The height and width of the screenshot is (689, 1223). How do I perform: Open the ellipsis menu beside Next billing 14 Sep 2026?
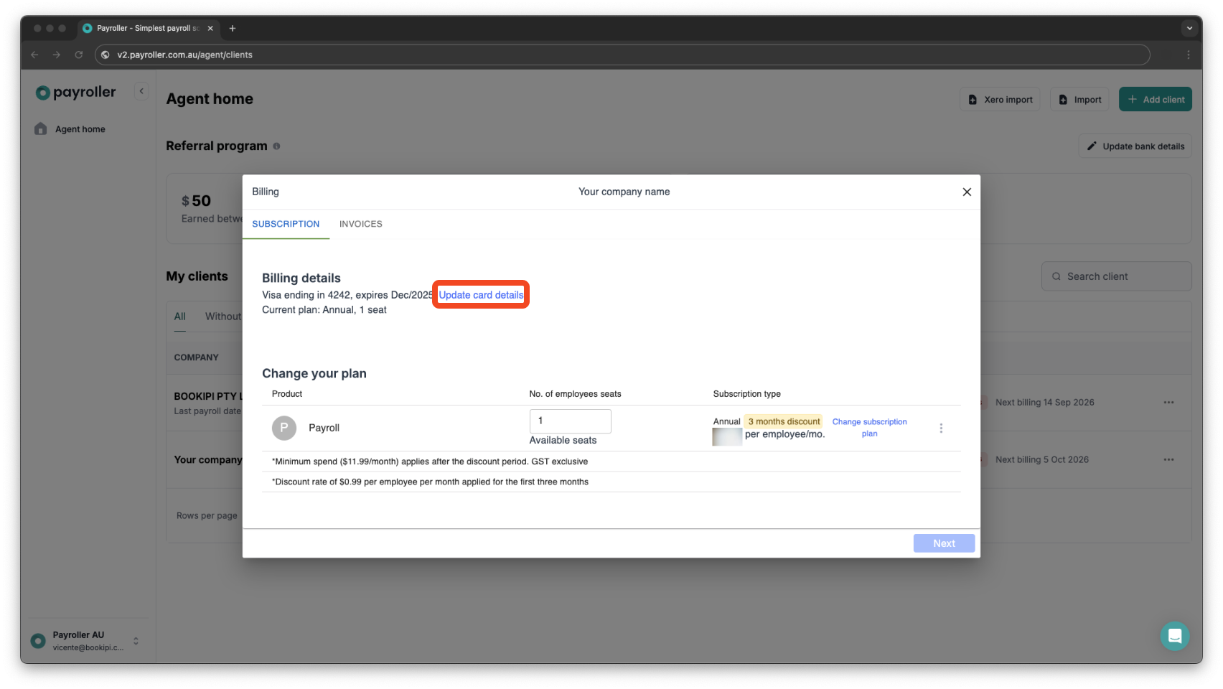(1168, 402)
